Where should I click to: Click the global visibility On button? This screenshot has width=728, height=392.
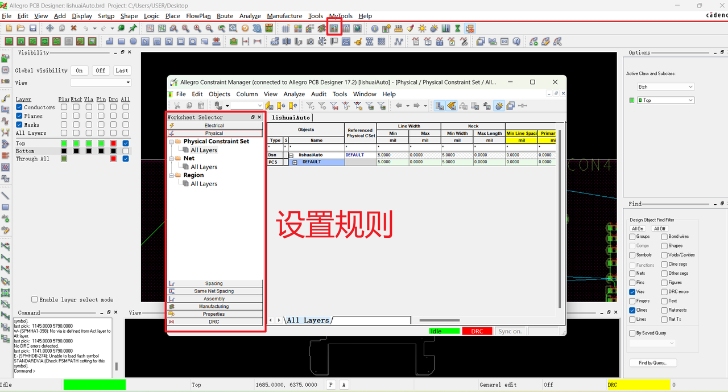pyautogui.click(x=79, y=71)
